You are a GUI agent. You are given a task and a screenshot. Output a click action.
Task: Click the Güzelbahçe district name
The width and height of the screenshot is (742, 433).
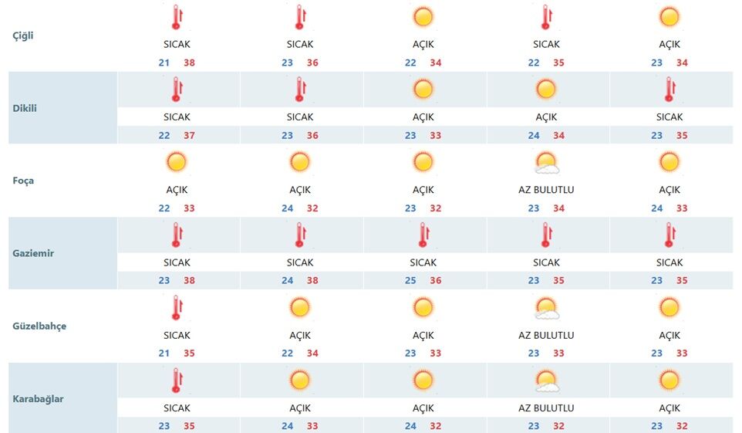(x=39, y=326)
